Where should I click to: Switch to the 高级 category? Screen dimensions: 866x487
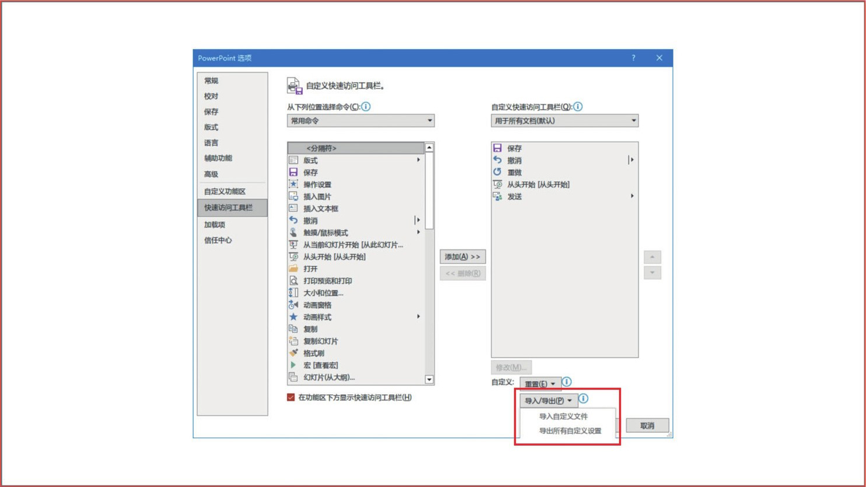pos(232,174)
